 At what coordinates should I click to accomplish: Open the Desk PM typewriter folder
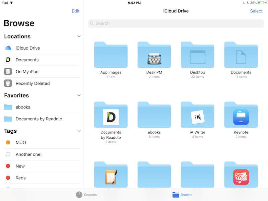(154, 55)
